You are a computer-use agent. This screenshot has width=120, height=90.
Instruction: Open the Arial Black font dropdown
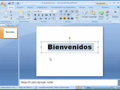(50, 11)
